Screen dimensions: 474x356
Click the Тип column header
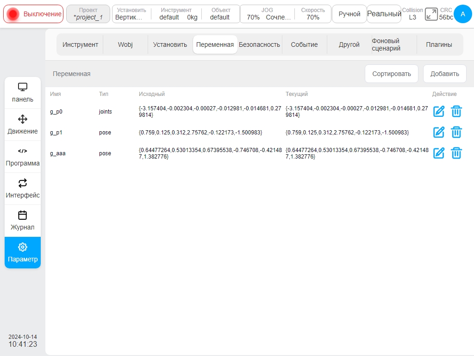coord(104,94)
